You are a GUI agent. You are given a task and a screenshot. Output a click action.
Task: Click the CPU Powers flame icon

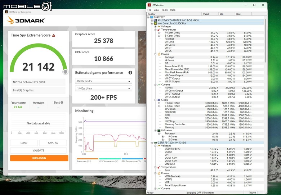pyautogui.click(x=159, y=54)
